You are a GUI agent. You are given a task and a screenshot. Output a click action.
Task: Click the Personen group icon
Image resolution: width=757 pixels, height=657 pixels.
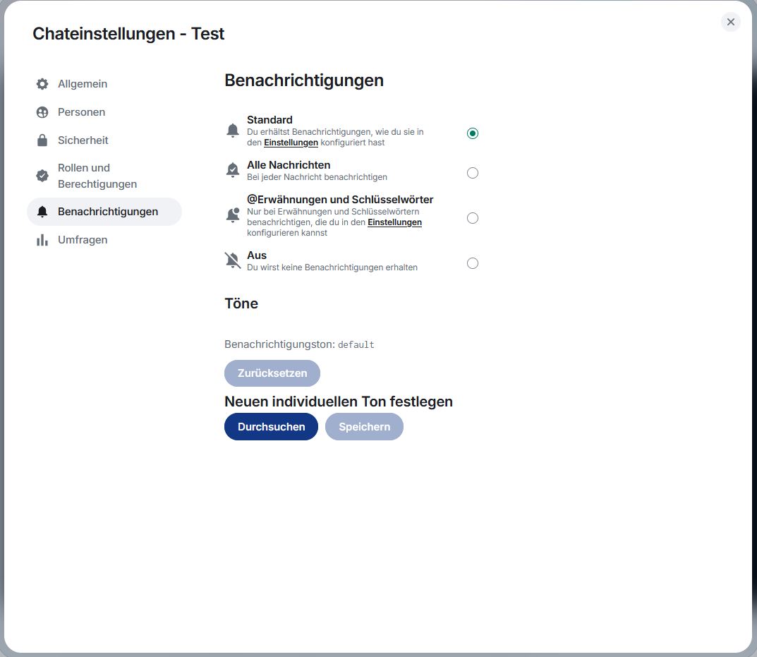coord(42,112)
